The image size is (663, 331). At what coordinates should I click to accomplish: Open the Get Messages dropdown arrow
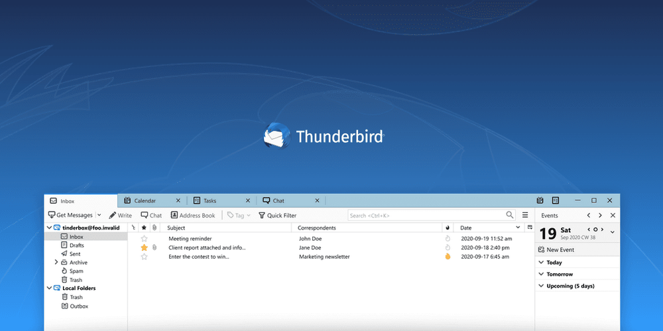coord(99,215)
